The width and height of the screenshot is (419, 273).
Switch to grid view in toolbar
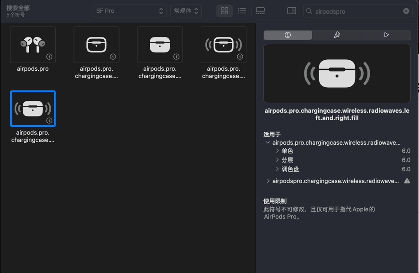pyautogui.click(x=224, y=10)
